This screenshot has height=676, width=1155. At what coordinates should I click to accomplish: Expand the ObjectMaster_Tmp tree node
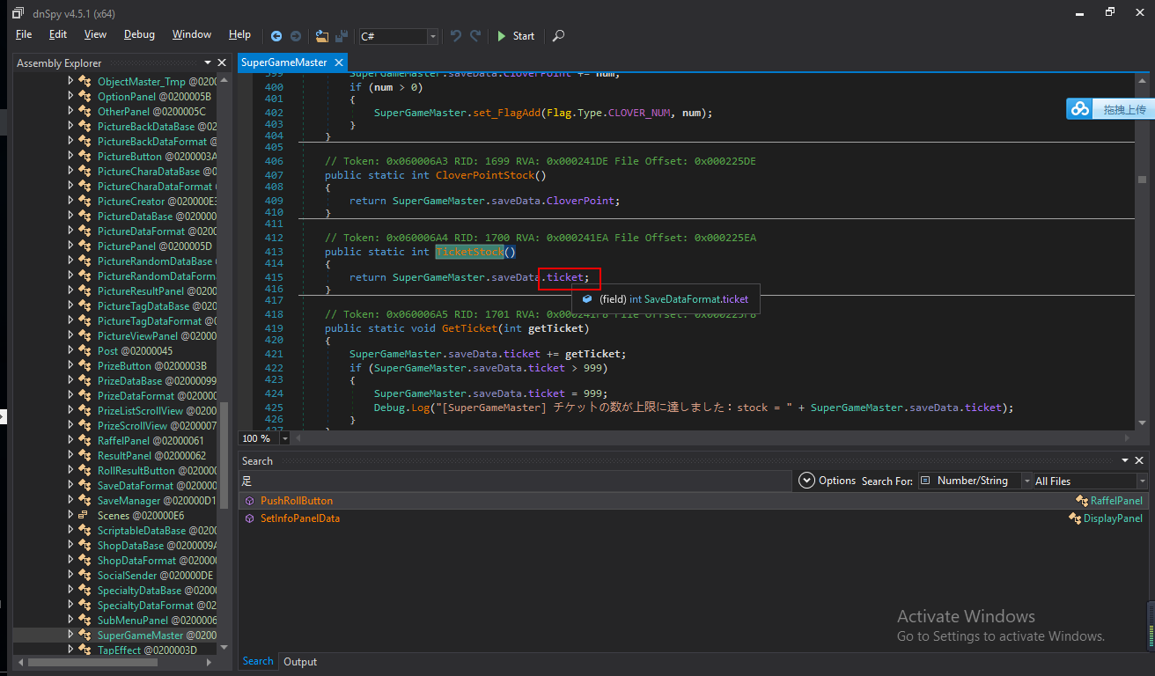coord(71,81)
